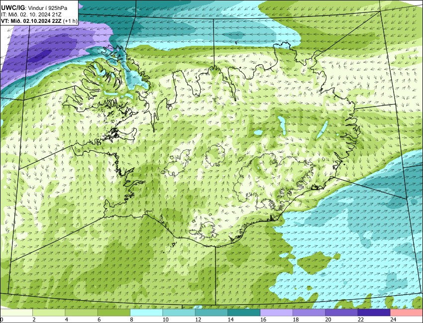
Task: Click the cyan 10–12 legend swatch
Action: tap(179, 313)
